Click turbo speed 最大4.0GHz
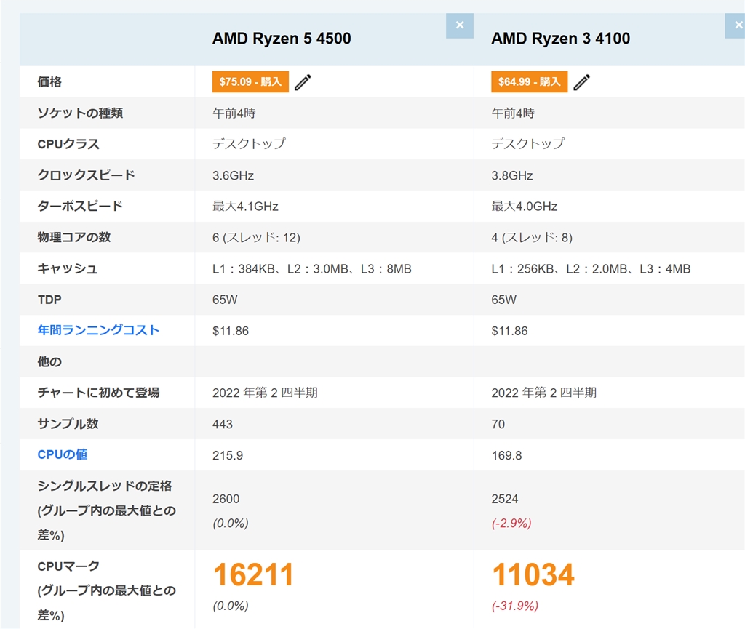Image resolution: width=745 pixels, height=629 pixels. pos(524,207)
